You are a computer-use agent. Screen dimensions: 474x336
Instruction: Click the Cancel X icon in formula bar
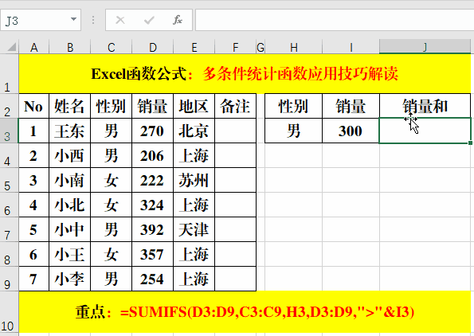click(120, 20)
